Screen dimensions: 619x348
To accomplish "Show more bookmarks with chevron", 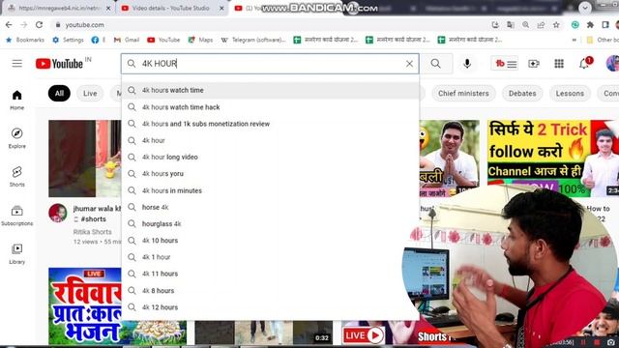I will click(x=574, y=40).
